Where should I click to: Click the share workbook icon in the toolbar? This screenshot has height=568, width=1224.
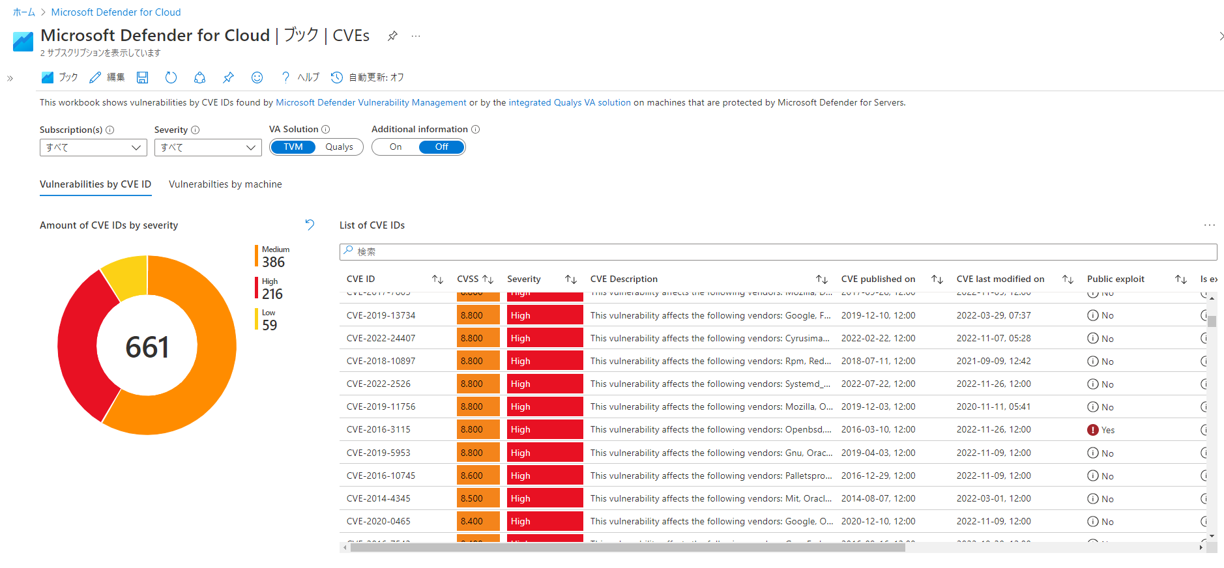pos(199,78)
